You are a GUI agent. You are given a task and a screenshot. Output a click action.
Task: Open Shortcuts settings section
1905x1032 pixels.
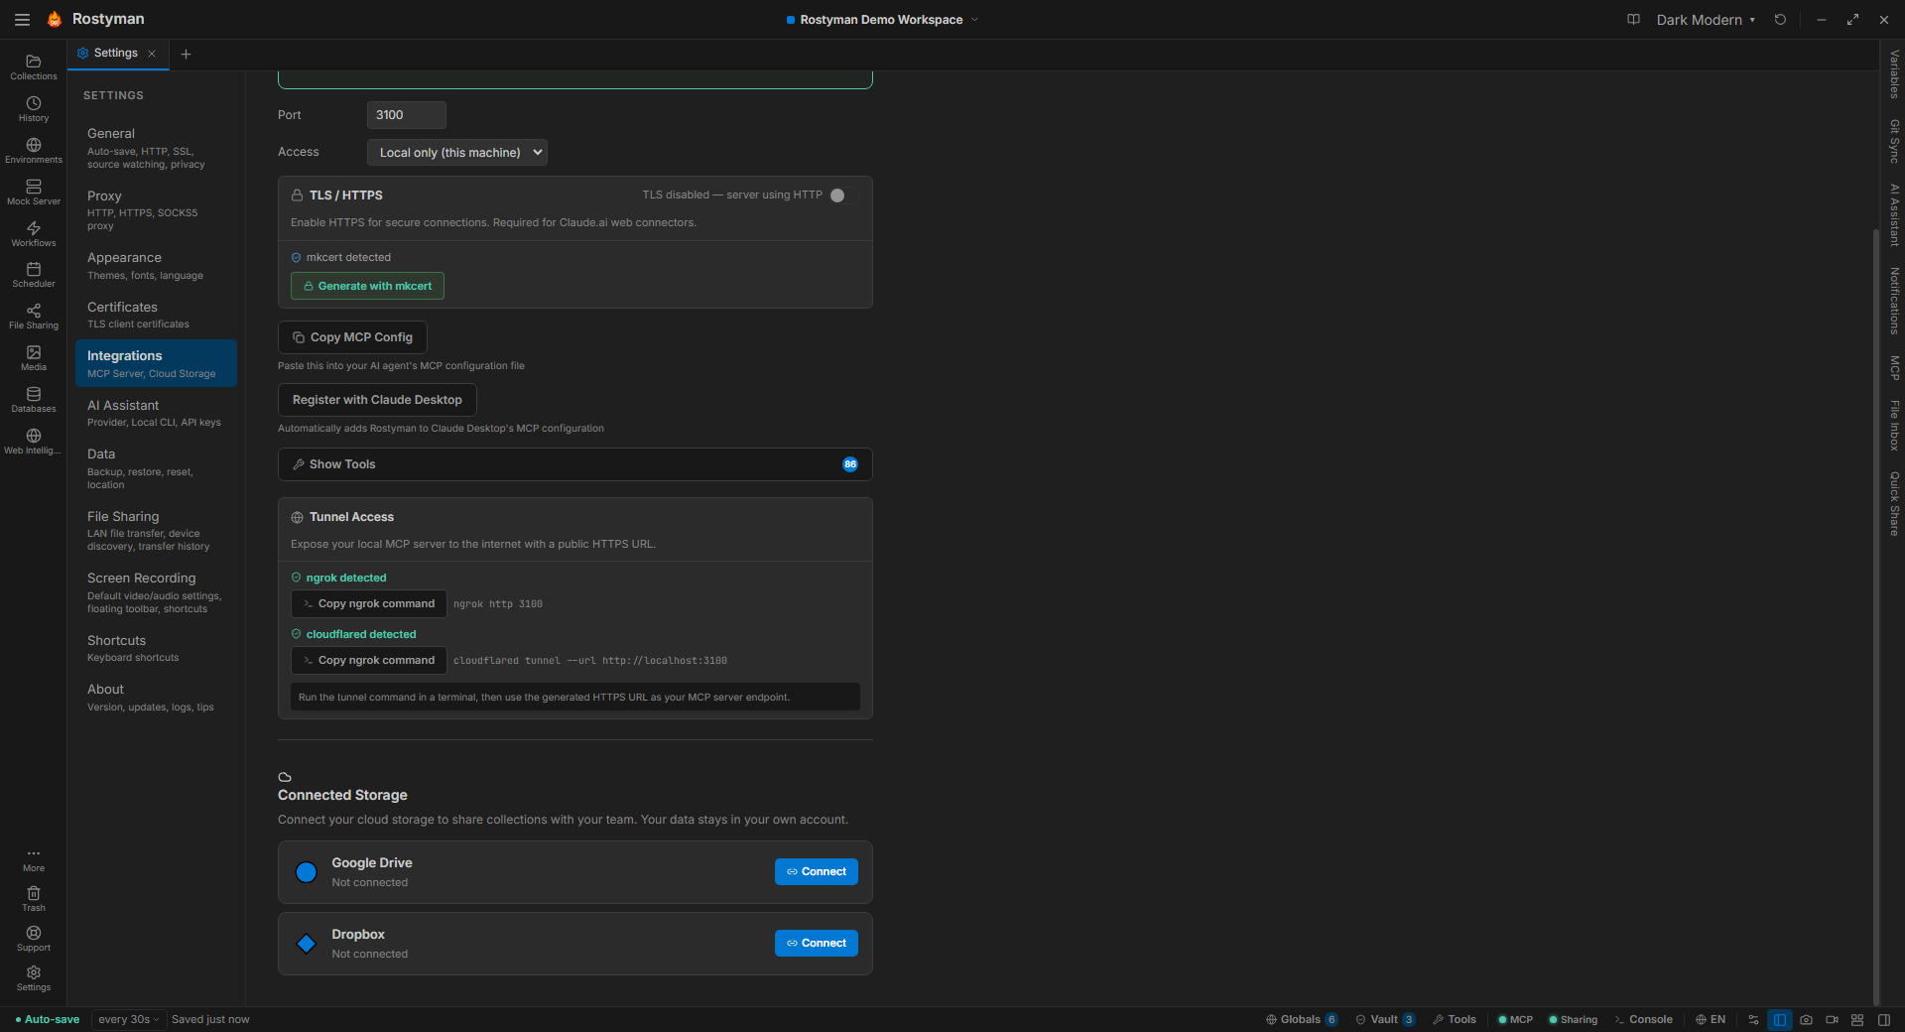click(156, 648)
